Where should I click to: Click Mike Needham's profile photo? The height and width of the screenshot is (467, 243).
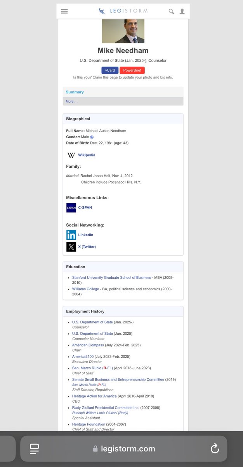pos(123,31)
